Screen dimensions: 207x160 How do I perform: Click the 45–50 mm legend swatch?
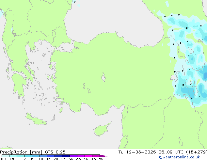point(96,156)
